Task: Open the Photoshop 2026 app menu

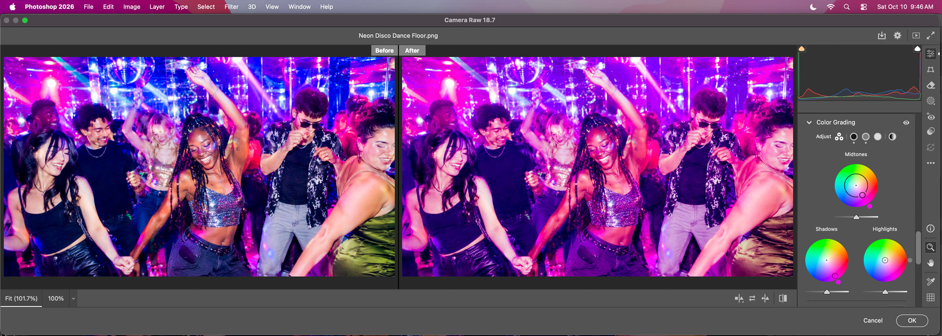Action: [x=49, y=7]
